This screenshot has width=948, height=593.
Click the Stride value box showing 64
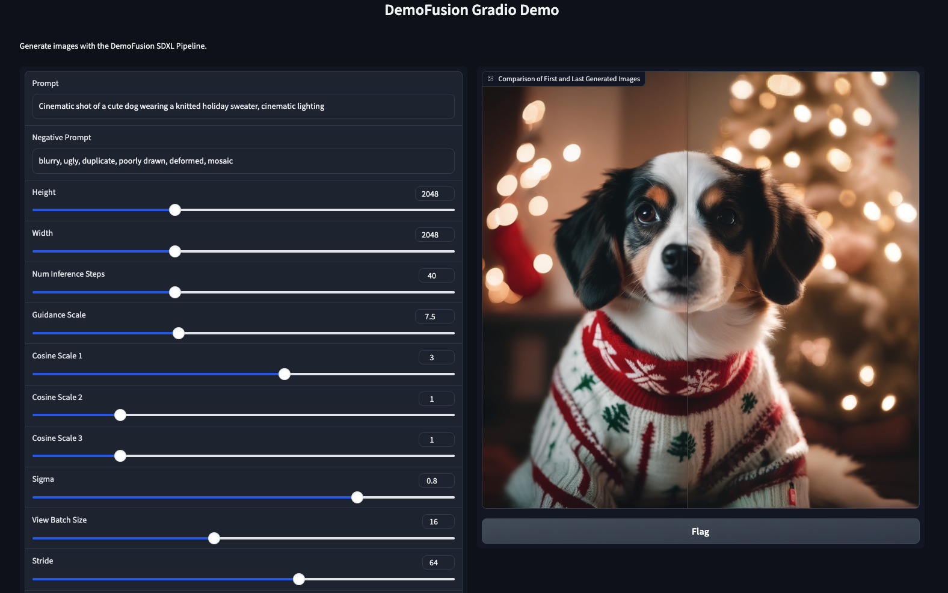click(x=438, y=562)
